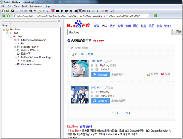Screen dimensions: 183x139
Task: Expand the http://www.baidu.com/ request node
Action: pos(15,40)
